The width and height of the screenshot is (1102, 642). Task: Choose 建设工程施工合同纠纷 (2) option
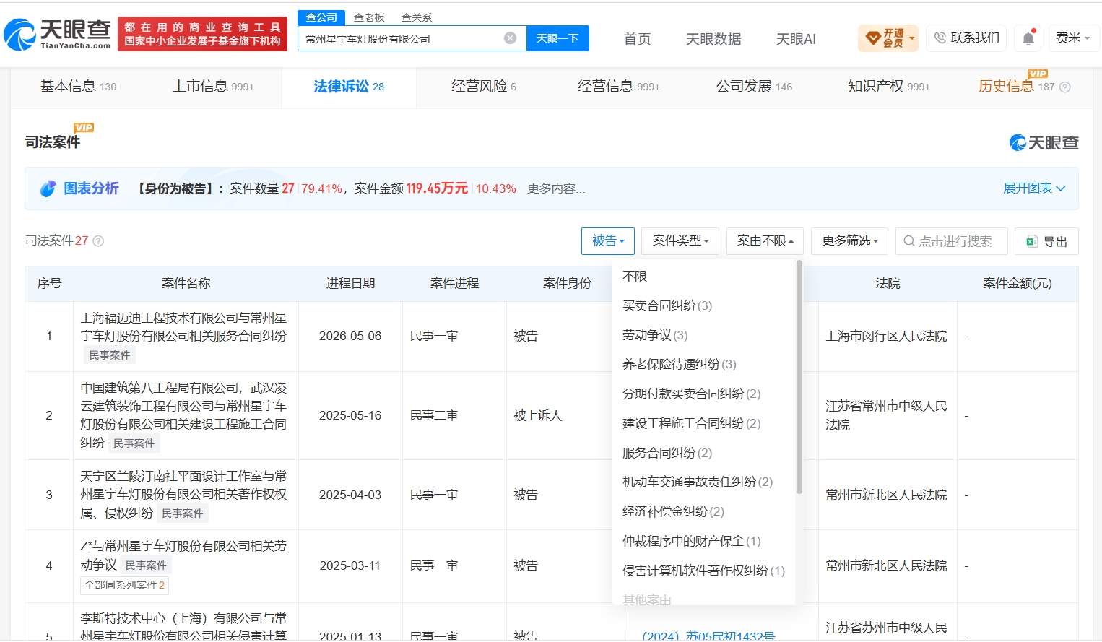pos(692,423)
